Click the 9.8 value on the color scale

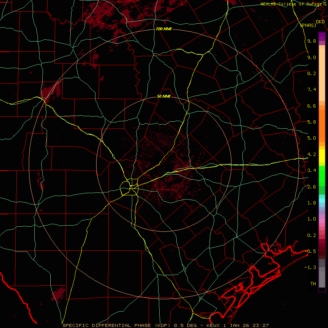coord(312,41)
